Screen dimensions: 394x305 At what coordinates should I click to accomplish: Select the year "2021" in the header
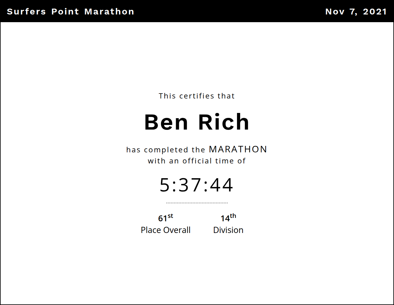(375, 12)
